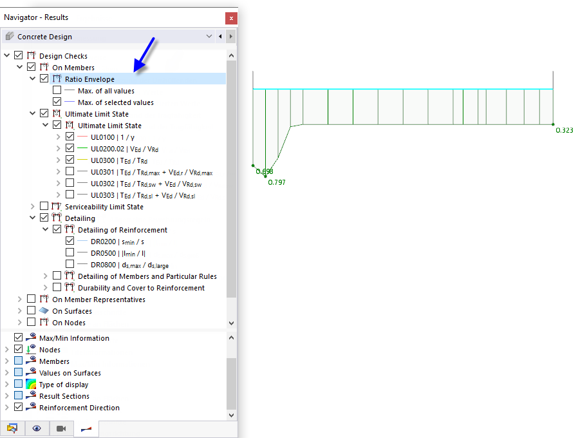Collapse the Ultimate Limit State branch
578x438 pixels.
click(32, 113)
